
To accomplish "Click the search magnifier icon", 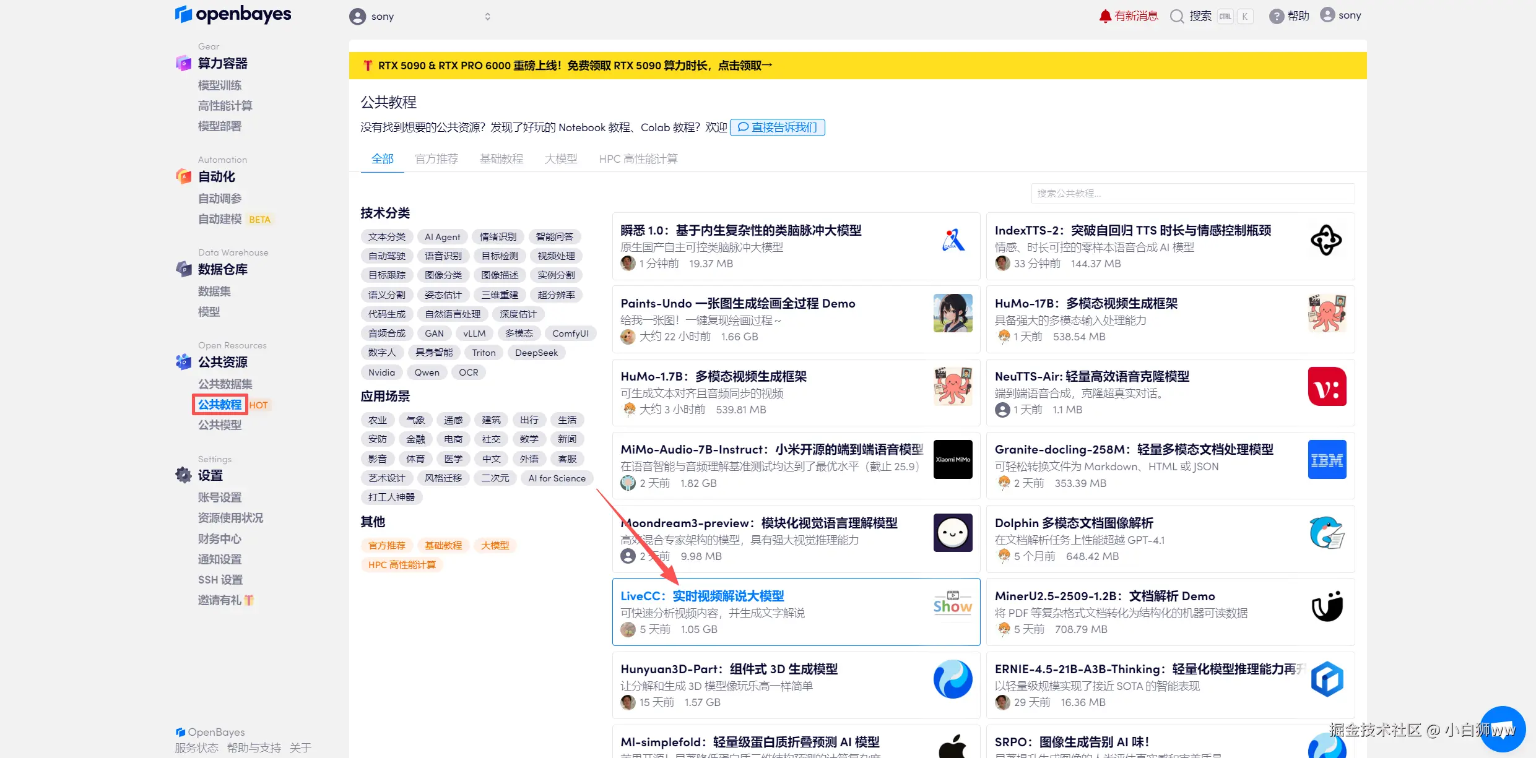I will coord(1177,16).
